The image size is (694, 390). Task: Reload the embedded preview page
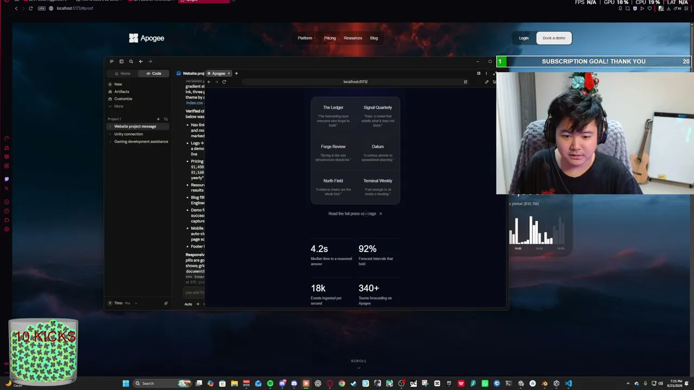[x=224, y=82]
